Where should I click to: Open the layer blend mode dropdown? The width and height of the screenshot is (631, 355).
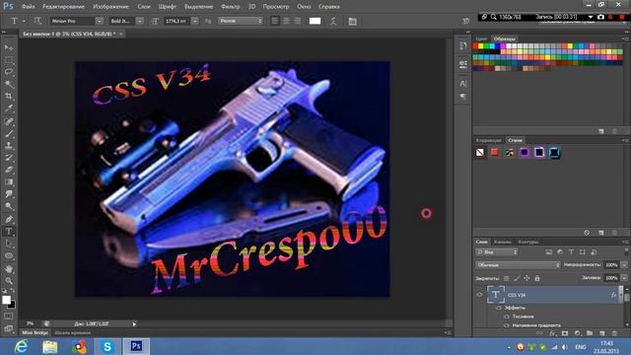point(518,265)
